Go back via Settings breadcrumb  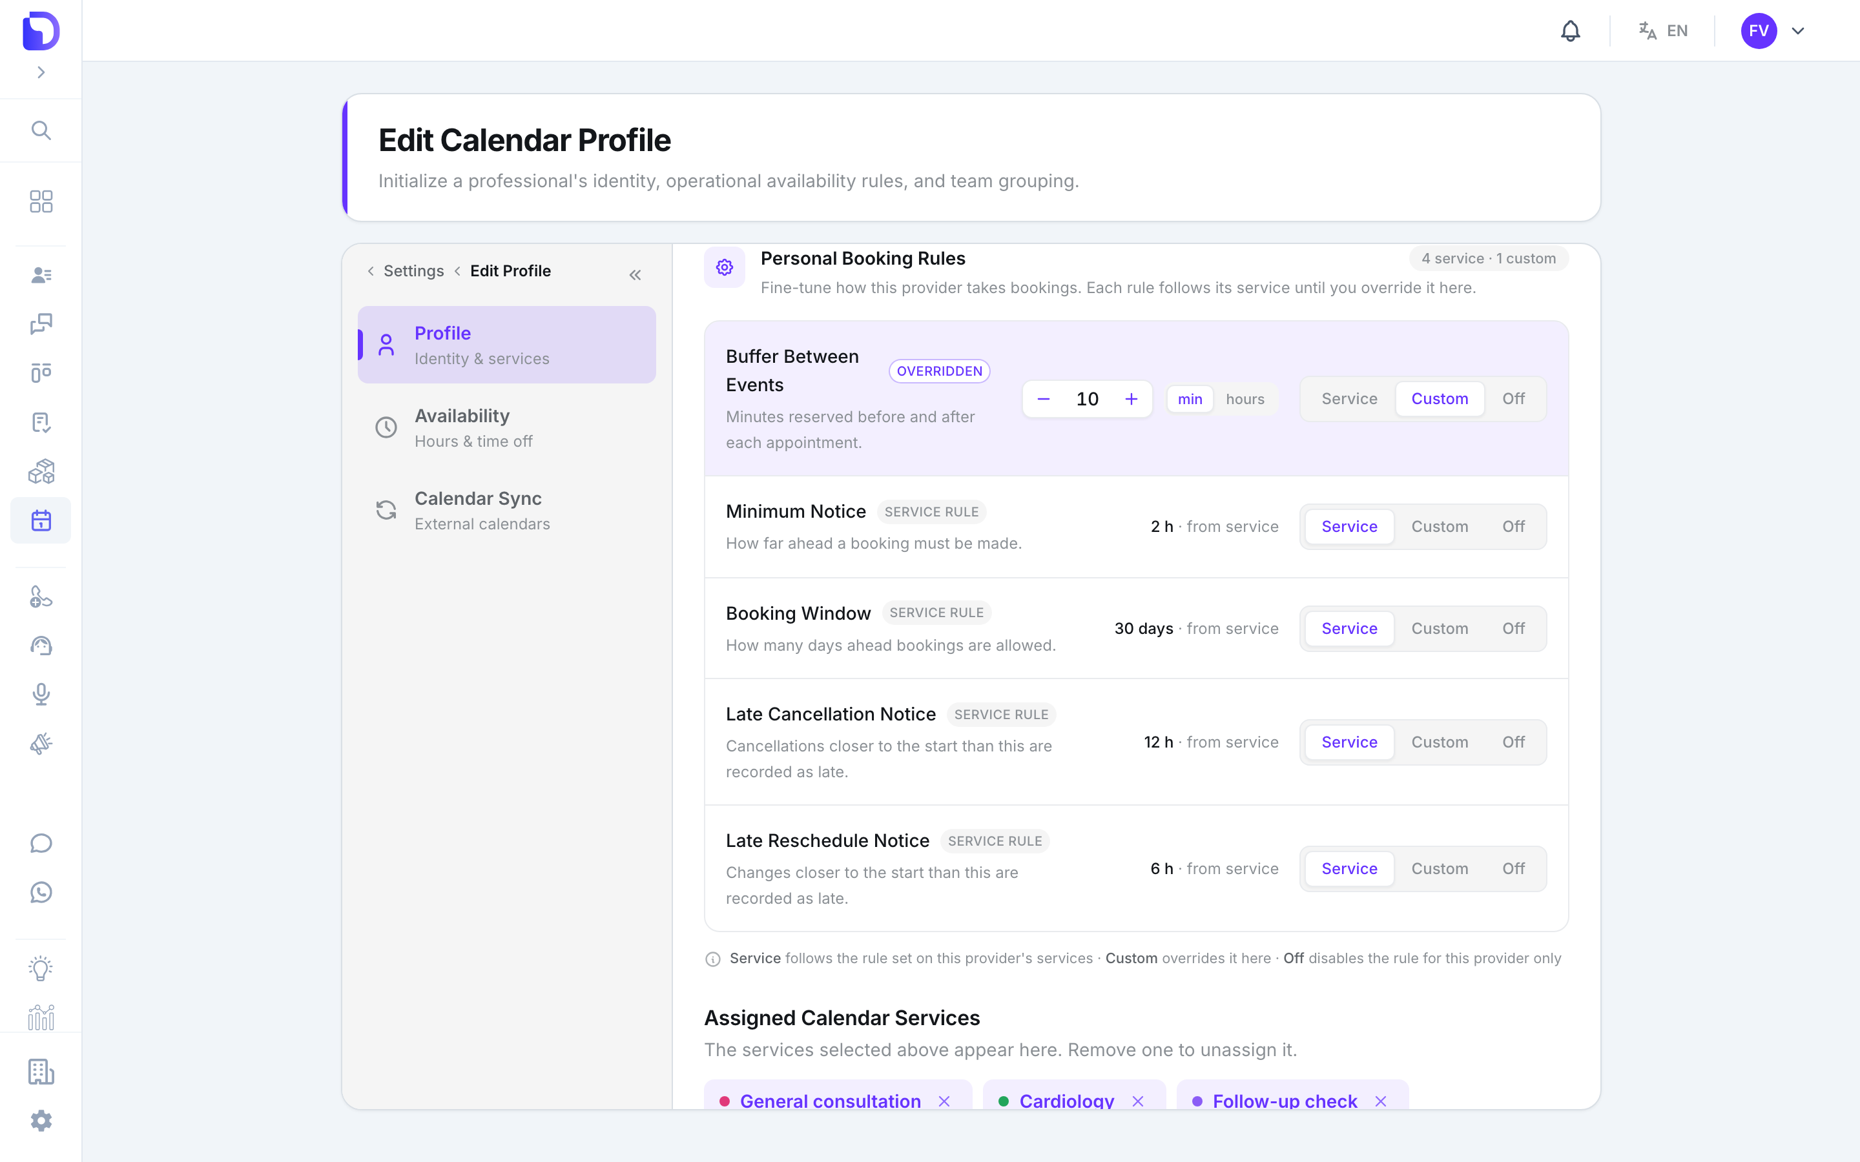(x=413, y=271)
